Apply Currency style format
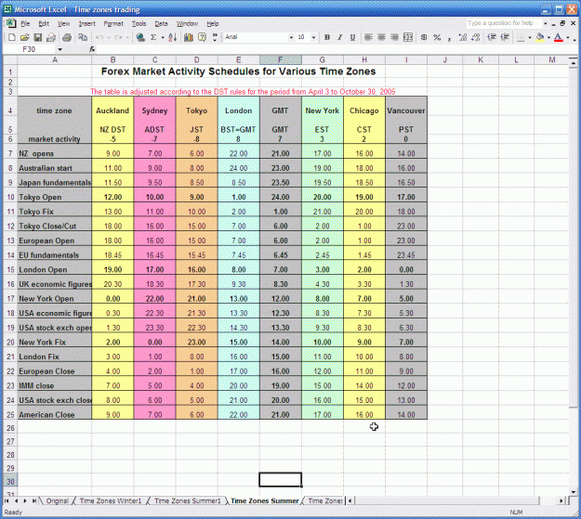Image resolution: width=581 pixels, height=519 pixels. [424, 37]
